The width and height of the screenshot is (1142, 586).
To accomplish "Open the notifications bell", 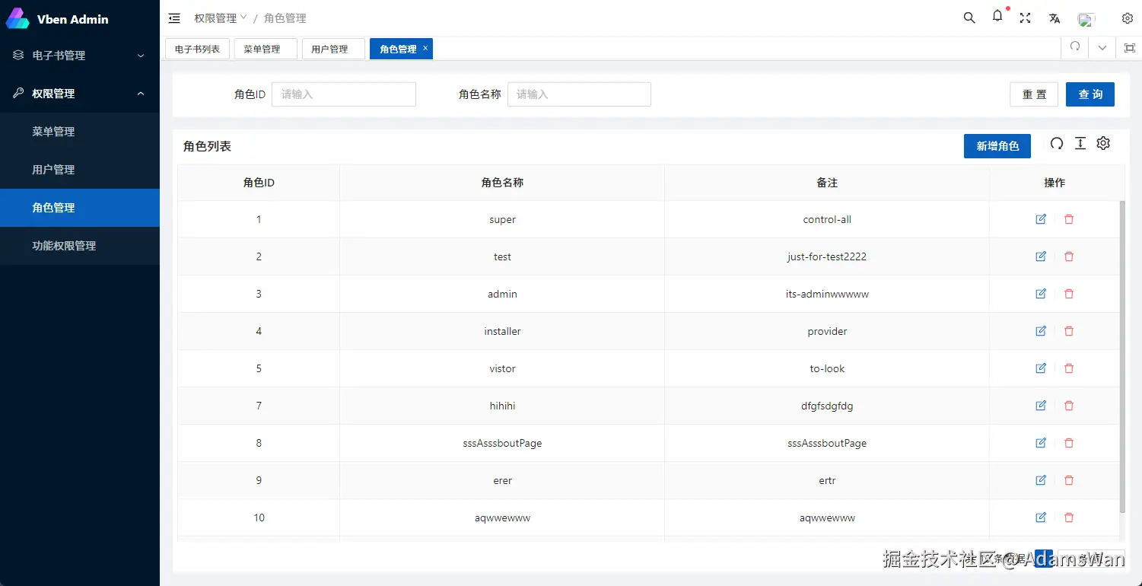I will pyautogui.click(x=997, y=16).
